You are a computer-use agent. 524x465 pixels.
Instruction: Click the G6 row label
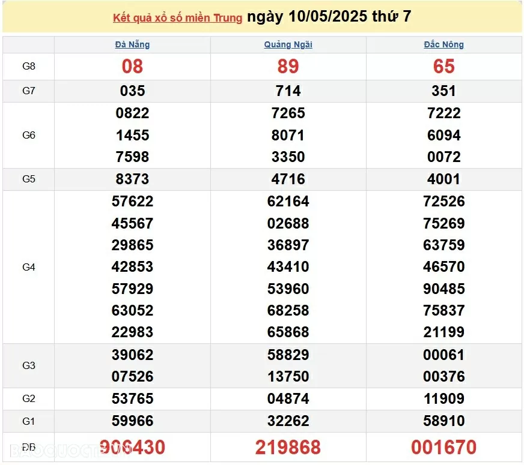(x=29, y=135)
